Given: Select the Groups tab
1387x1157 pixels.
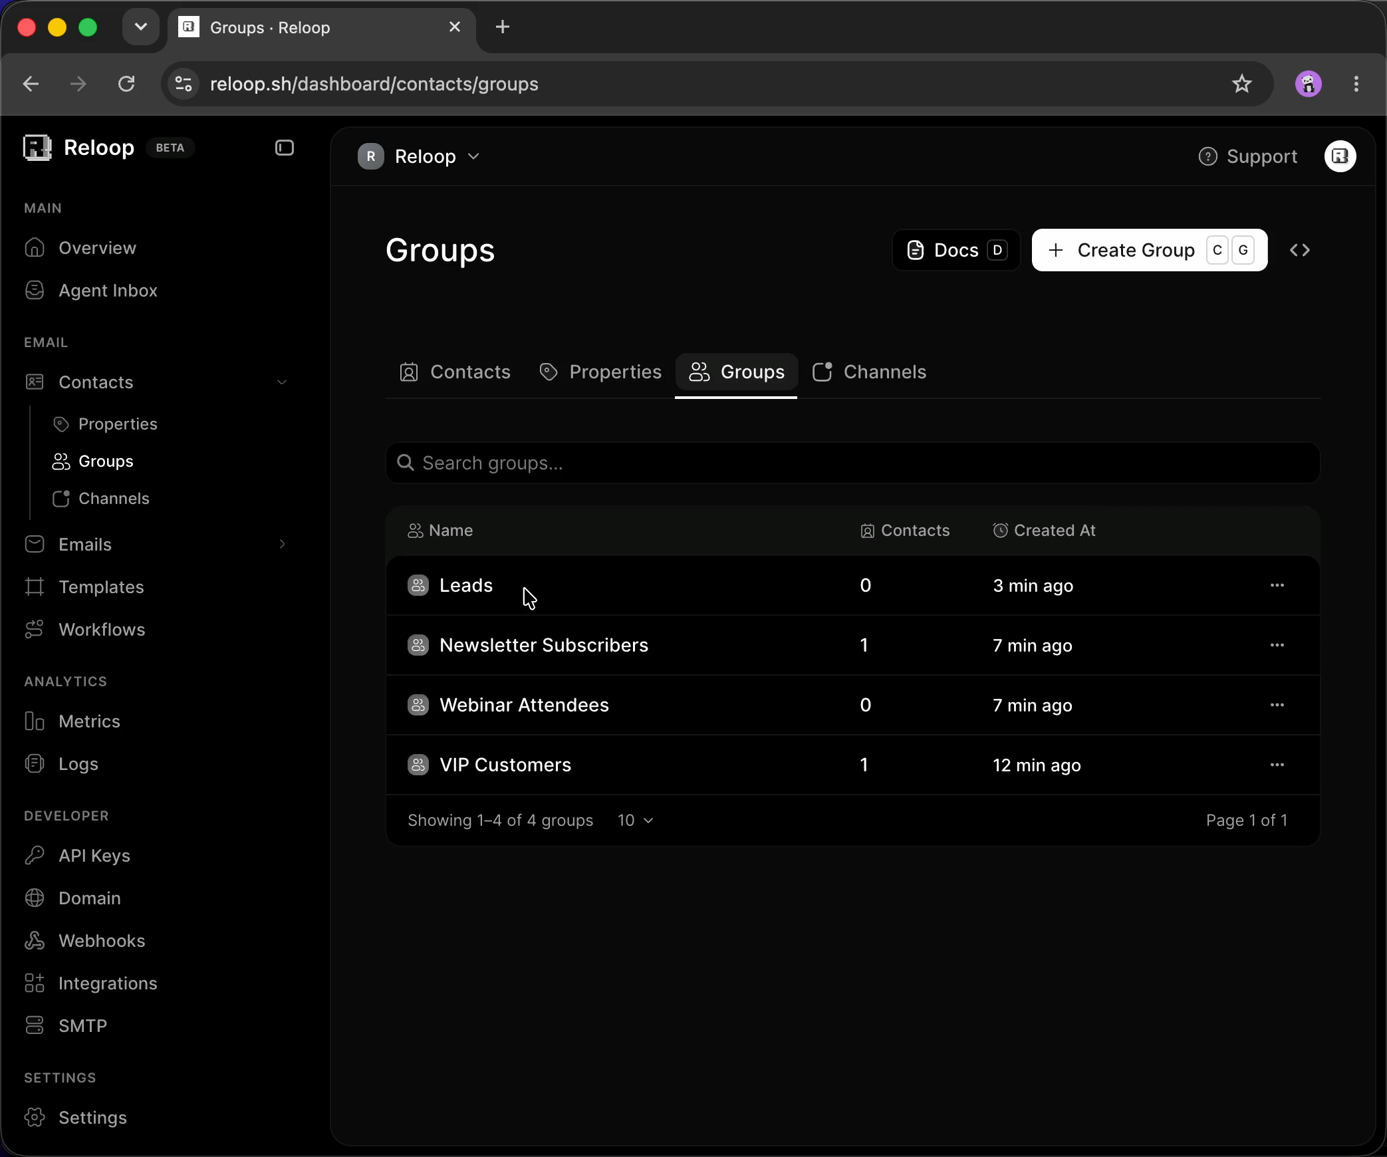Looking at the screenshot, I should [x=737, y=372].
